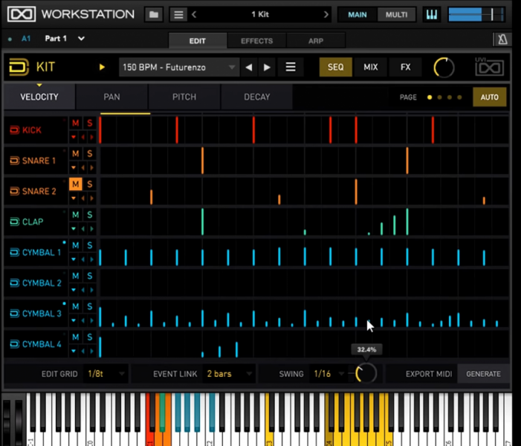Mute the CYMBAL 3 track

(x=75, y=307)
